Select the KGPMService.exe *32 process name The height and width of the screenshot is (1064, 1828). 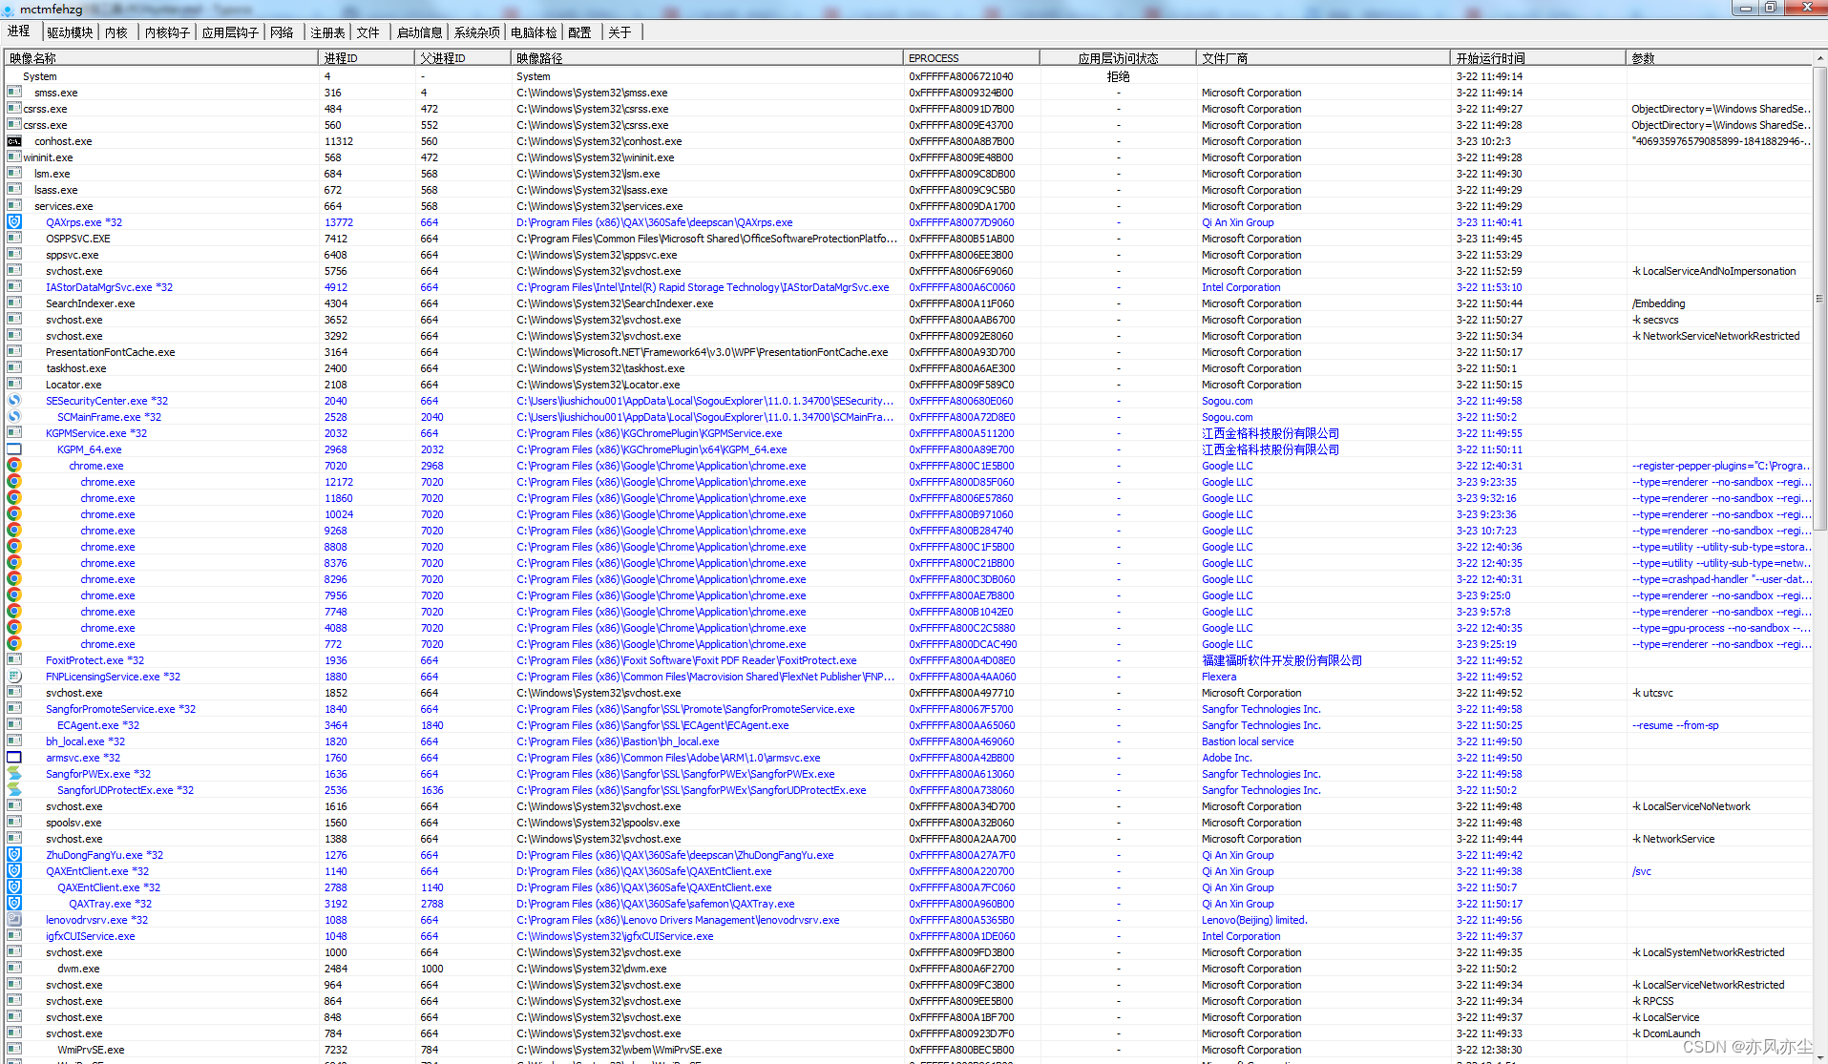[96, 433]
